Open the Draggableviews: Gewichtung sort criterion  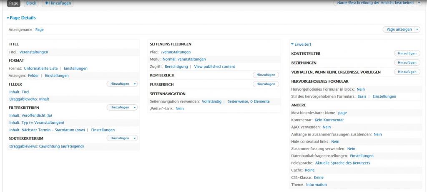[46, 146]
